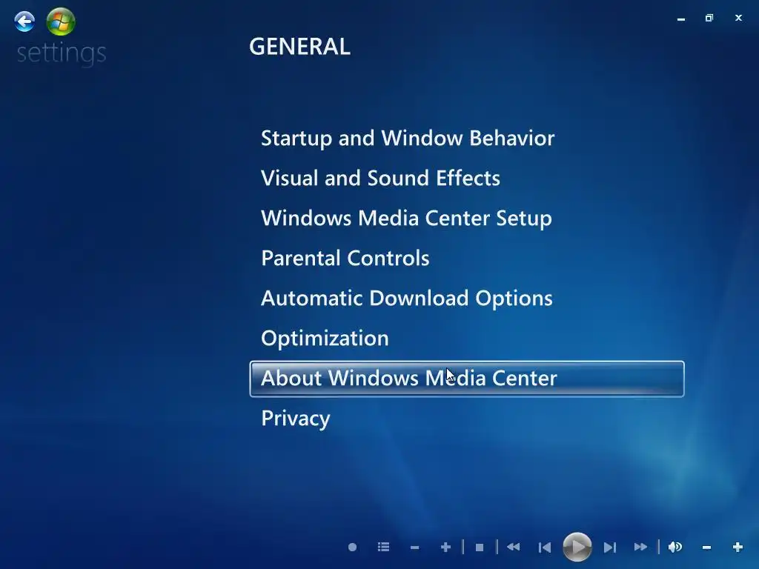Select About Windows Media Center

coord(467,379)
